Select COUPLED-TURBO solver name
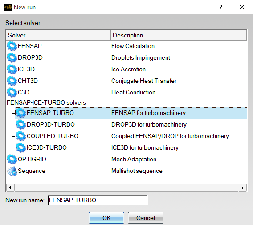Viewport: 253px width, 225px height. pos(53,136)
